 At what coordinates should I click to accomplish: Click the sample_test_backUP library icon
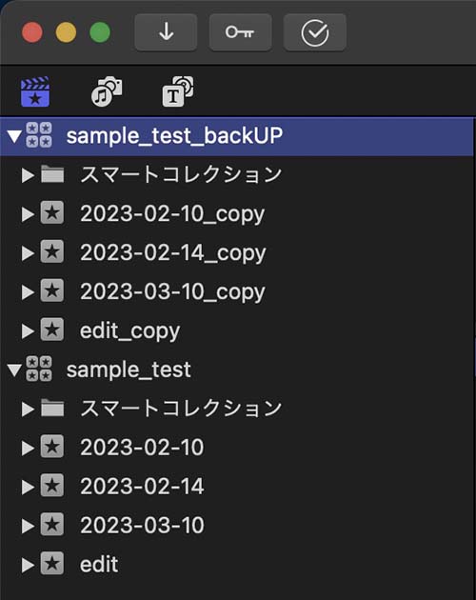[39, 135]
